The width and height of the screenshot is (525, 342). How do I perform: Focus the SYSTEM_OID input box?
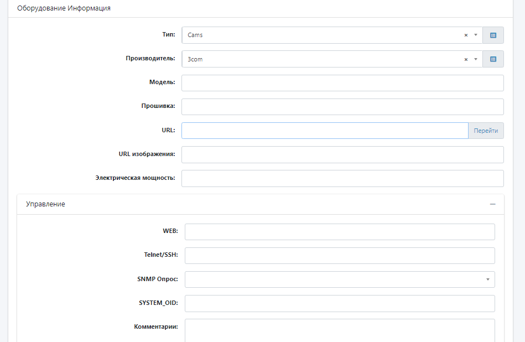340,303
